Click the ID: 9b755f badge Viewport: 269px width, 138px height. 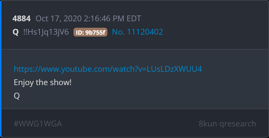tap(90, 32)
